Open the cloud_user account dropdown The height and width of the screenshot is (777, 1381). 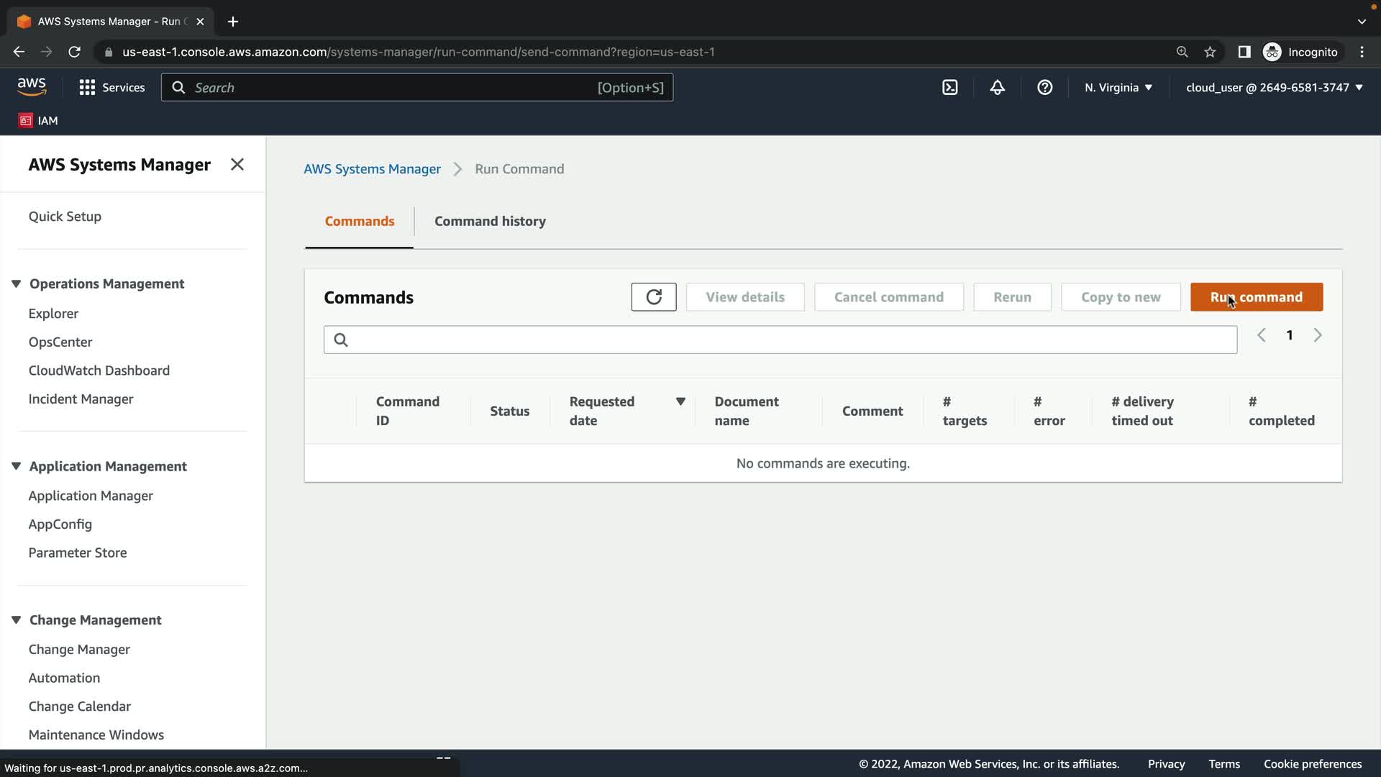point(1274,88)
